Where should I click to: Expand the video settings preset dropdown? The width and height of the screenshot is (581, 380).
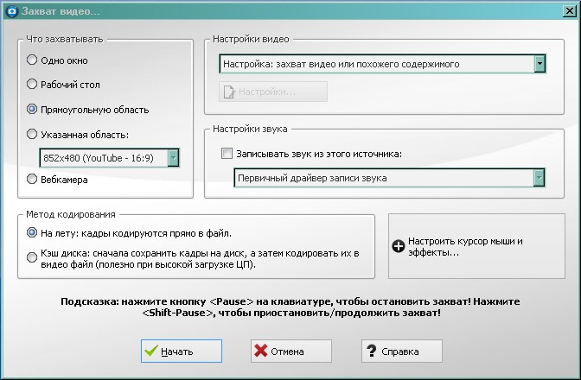pyautogui.click(x=382, y=64)
